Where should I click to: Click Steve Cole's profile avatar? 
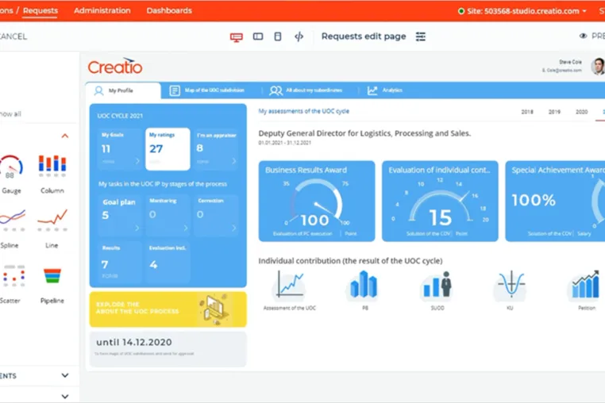598,67
